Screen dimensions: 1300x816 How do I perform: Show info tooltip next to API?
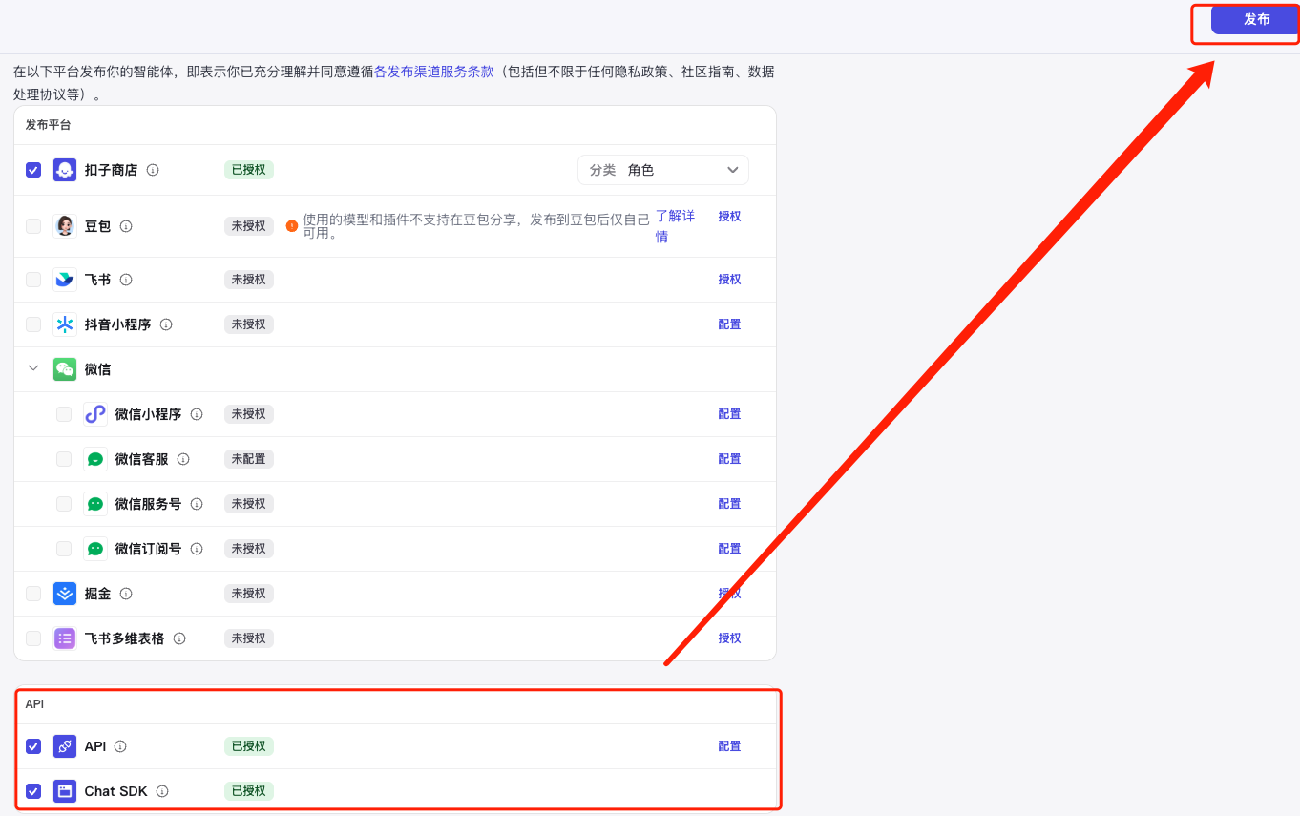coord(120,746)
